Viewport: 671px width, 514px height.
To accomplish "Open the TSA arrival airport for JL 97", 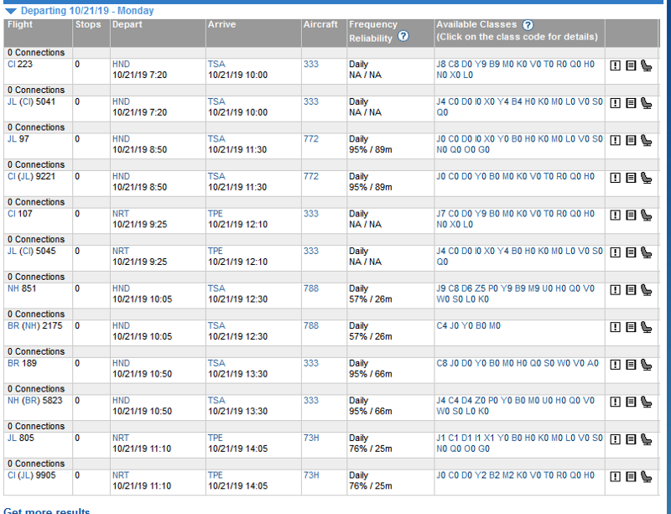I will coord(216,138).
